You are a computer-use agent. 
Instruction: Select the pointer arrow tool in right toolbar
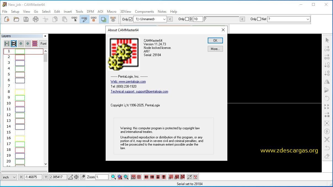point(327,40)
